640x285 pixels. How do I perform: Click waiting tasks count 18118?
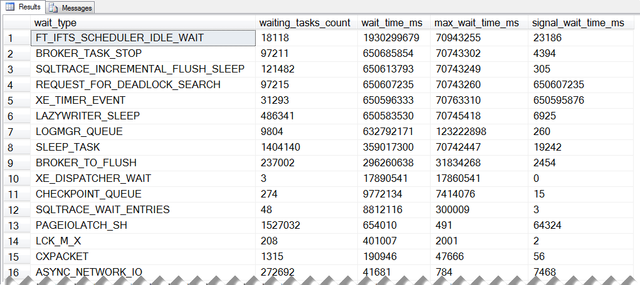click(x=307, y=38)
